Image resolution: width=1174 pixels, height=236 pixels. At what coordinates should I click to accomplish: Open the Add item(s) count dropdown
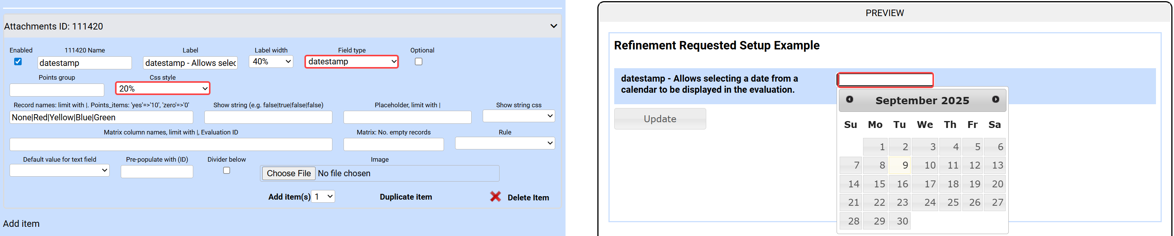(x=323, y=197)
